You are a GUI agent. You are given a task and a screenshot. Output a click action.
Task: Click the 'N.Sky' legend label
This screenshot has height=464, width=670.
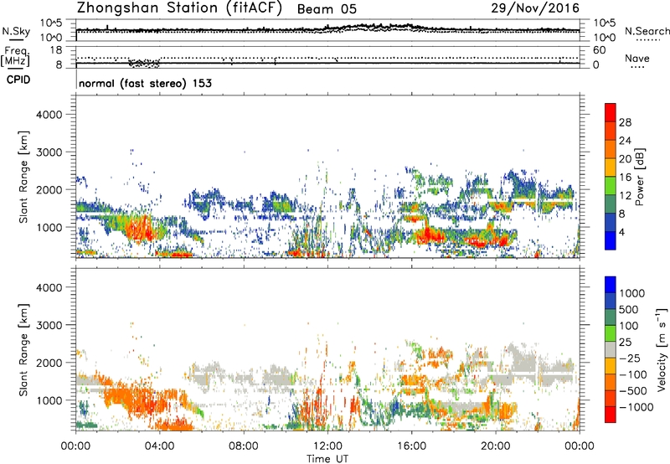click(16, 31)
